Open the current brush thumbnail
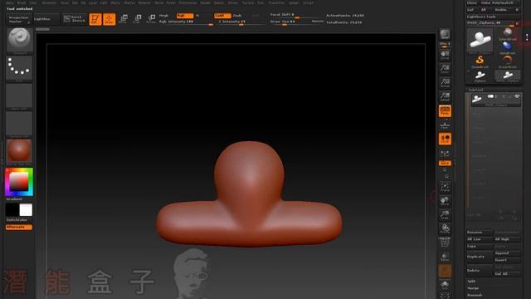This screenshot has width=531, height=299. (19, 40)
